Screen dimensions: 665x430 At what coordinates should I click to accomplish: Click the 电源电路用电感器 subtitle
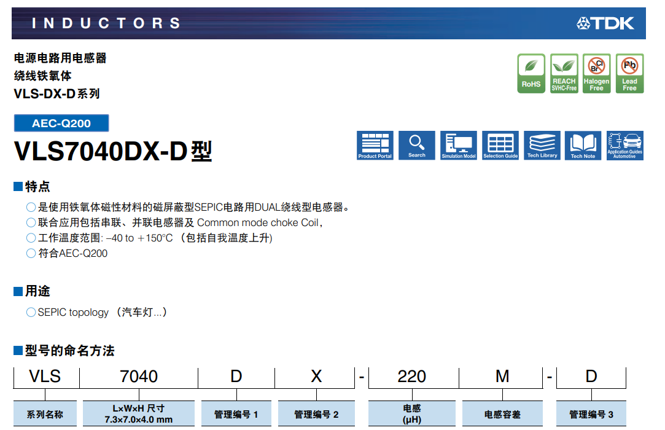[60, 58]
